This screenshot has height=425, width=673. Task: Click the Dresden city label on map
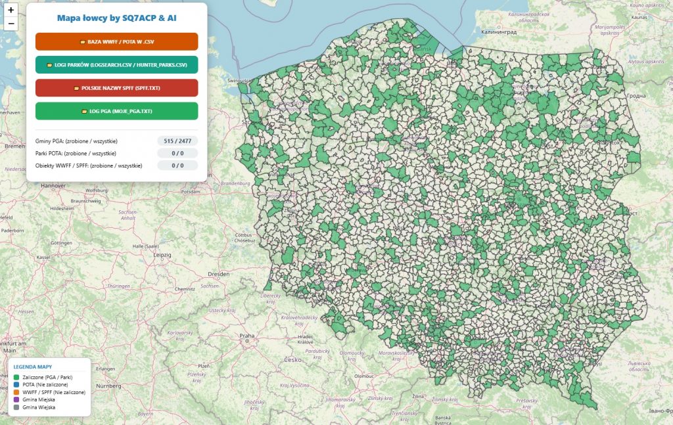(218, 274)
